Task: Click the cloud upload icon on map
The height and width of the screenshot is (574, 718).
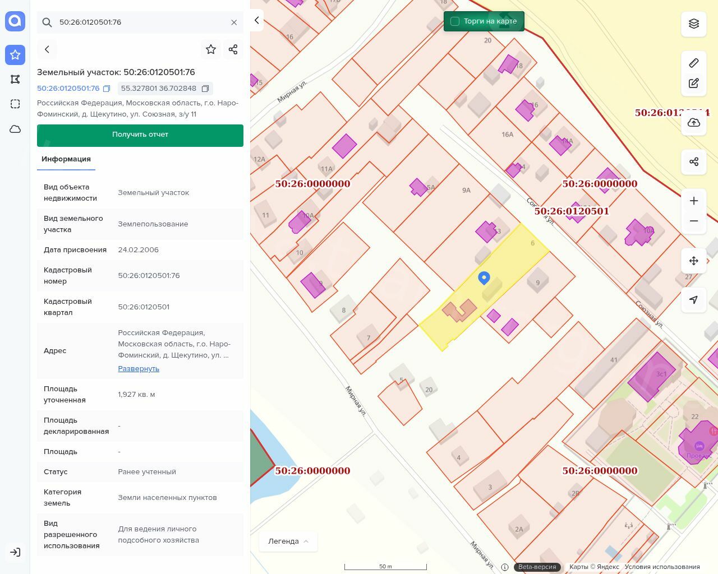Action: (694, 123)
